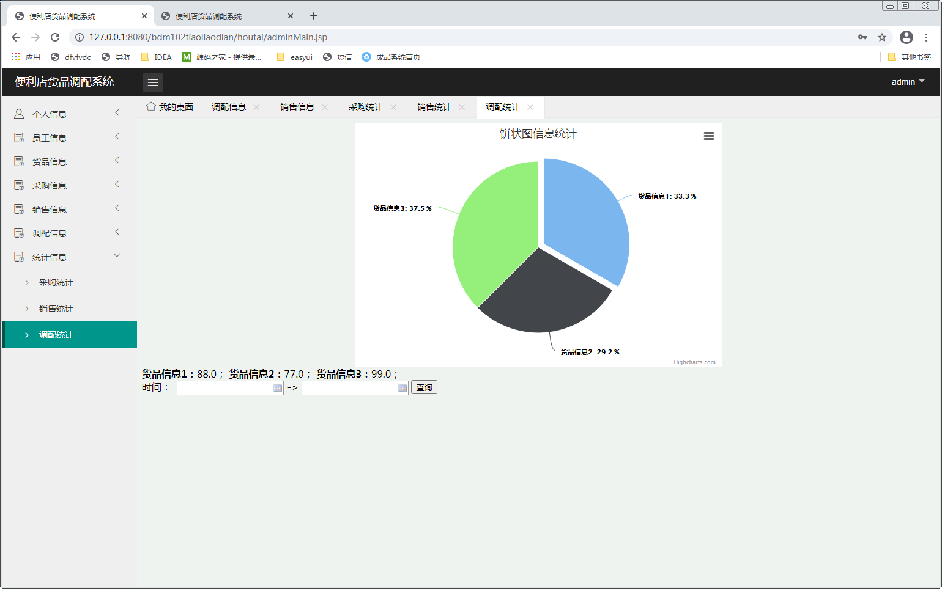Viewport: 942px width, 589px height.
Task: Close the 调配信息 tab
Action: [x=256, y=108]
